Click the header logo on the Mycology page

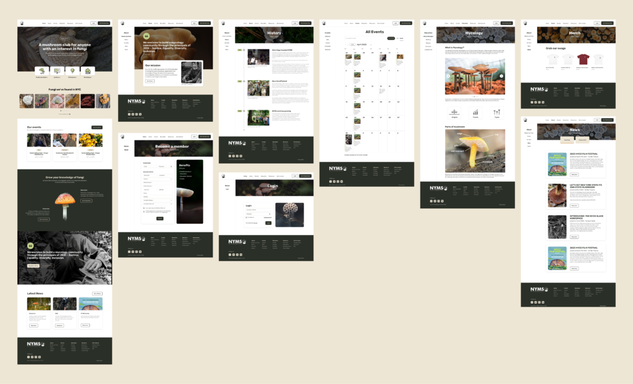(425, 23)
